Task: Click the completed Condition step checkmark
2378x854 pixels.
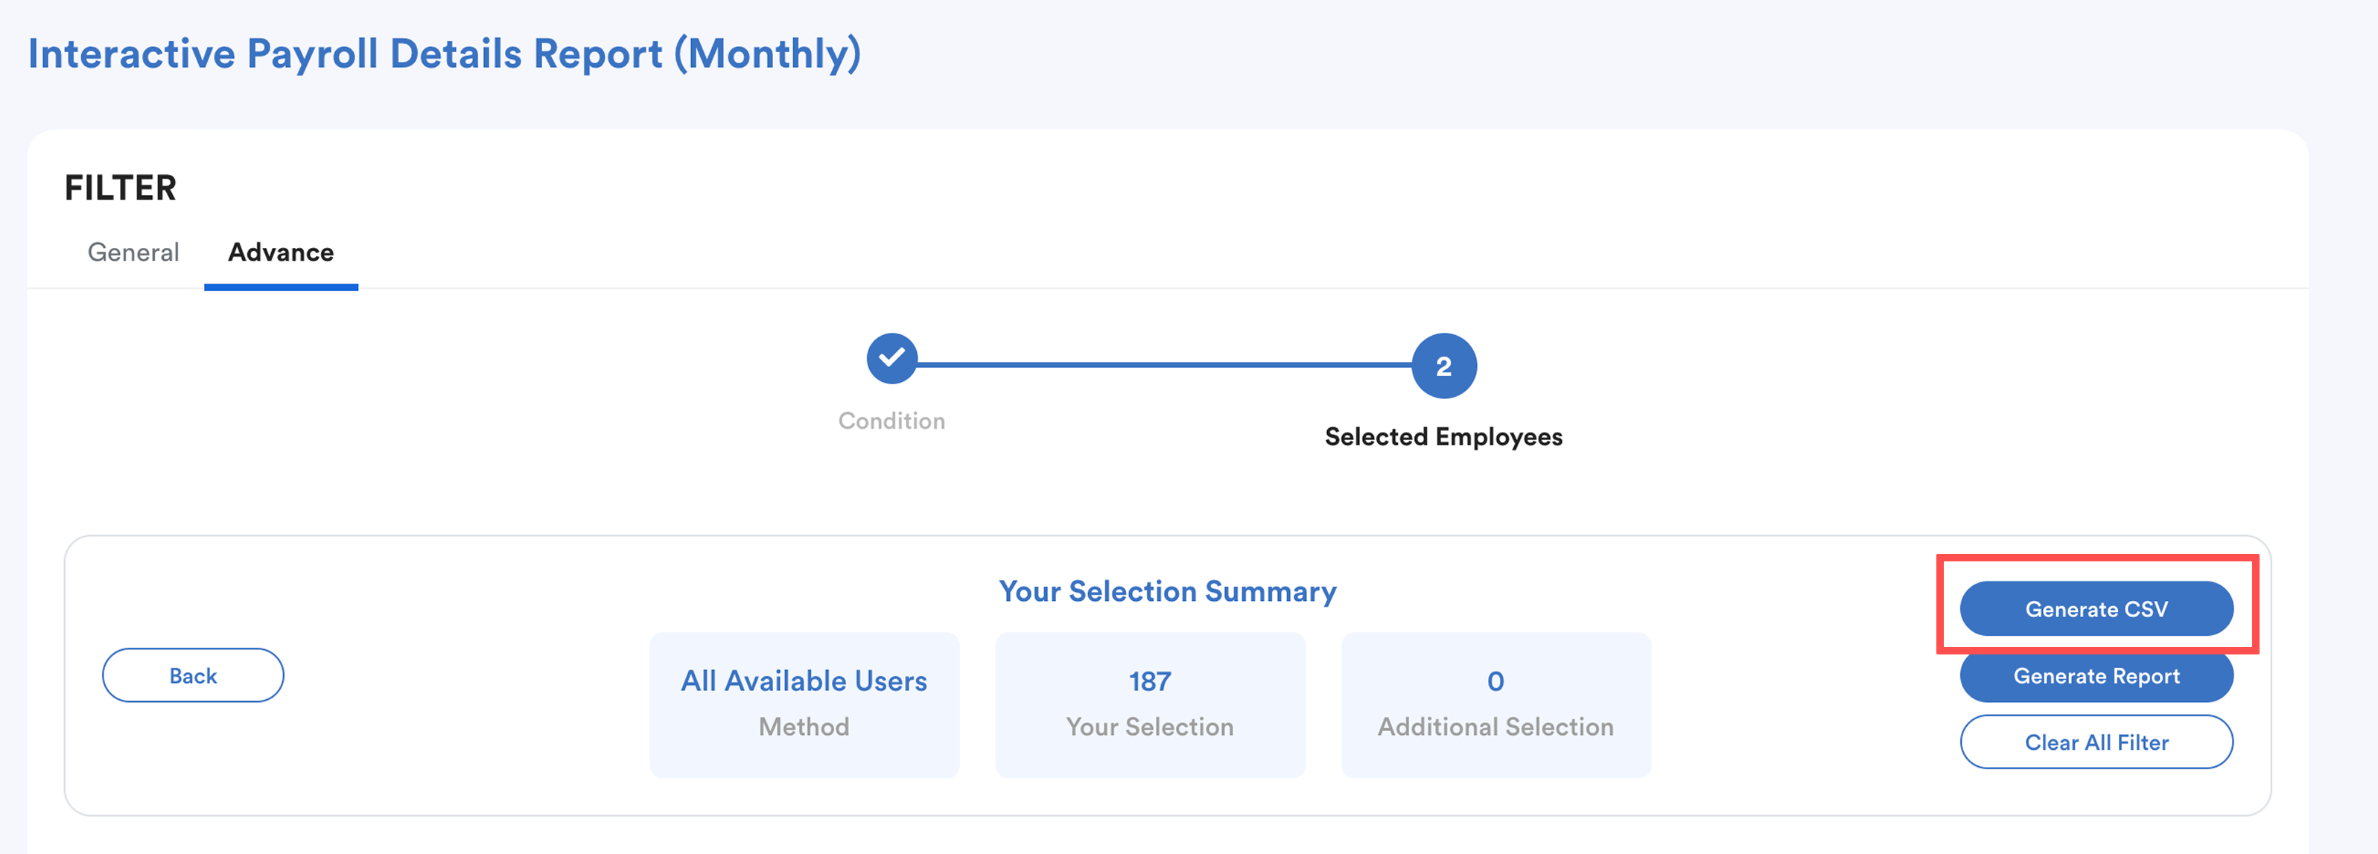Action: click(x=891, y=358)
